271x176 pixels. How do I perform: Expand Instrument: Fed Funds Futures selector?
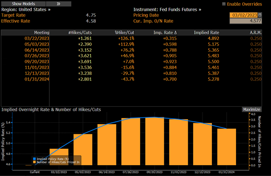[167, 9]
